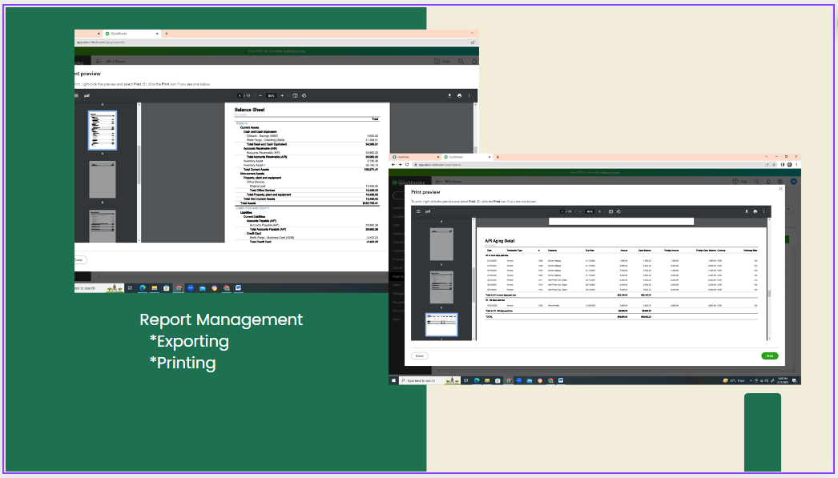This screenshot has height=478, width=838.
Task: Click Subscribe now link in A/R Aging Detail window banner
Action: pyautogui.click(x=610, y=172)
